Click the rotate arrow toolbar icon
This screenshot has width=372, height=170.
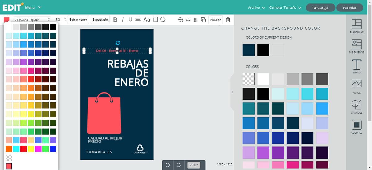[x=188, y=20]
